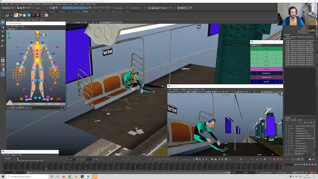Image resolution: width=318 pixels, height=179 pixels.
Task: Click the yellow grid shelf icon
Action: (16, 15)
